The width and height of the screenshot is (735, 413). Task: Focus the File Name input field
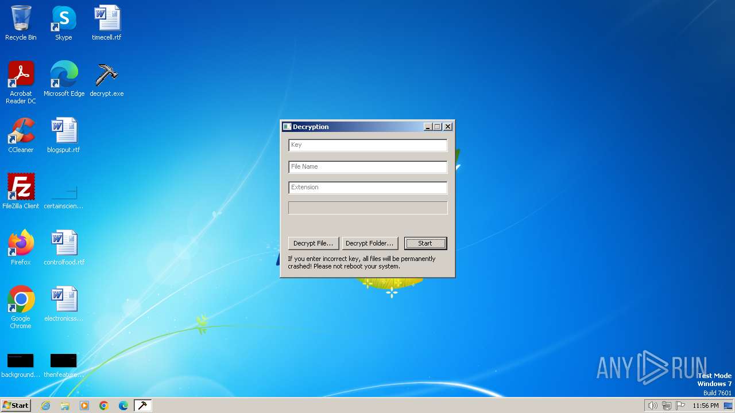pyautogui.click(x=367, y=167)
